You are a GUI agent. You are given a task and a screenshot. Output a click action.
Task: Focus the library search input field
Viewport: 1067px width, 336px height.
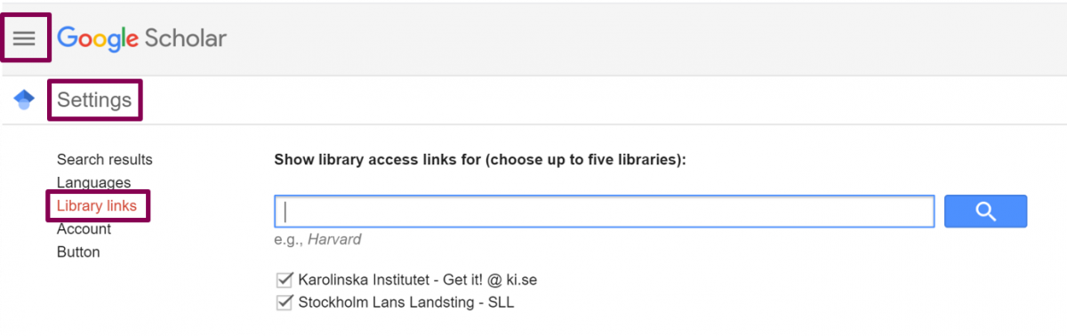605,212
